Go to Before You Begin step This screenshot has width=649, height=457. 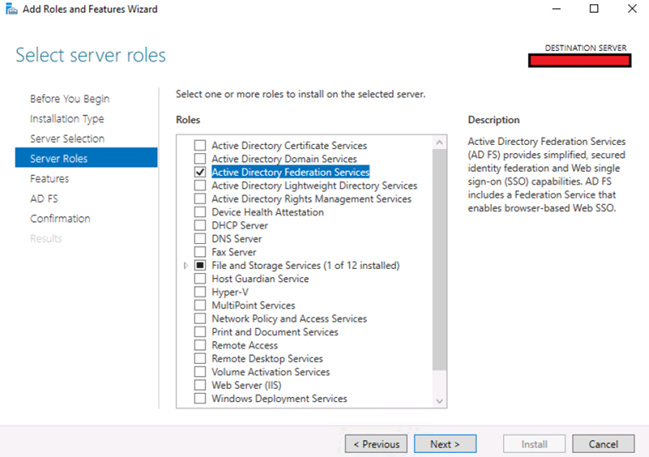pyautogui.click(x=70, y=99)
